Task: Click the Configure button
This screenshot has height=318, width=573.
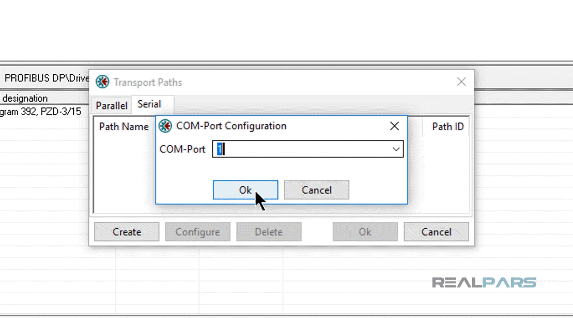Action: [198, 232]
